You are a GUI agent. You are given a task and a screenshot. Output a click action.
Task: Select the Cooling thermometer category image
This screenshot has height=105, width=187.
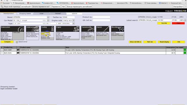(47, 29)
